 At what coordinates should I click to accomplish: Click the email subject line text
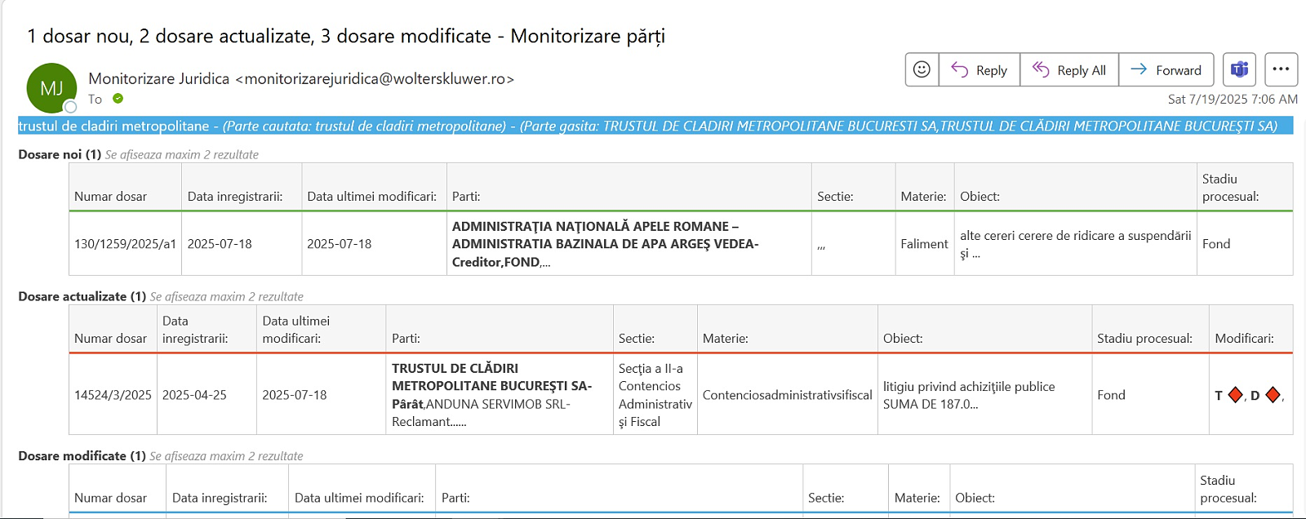point(346,36)
